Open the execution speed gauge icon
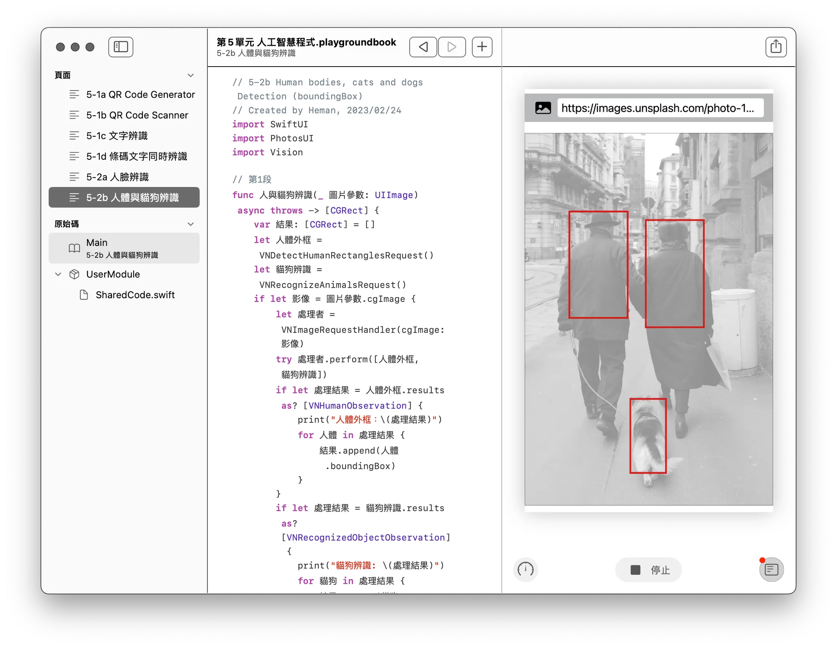The height and width of the screenshot is (648, 837). click(525, 569)
